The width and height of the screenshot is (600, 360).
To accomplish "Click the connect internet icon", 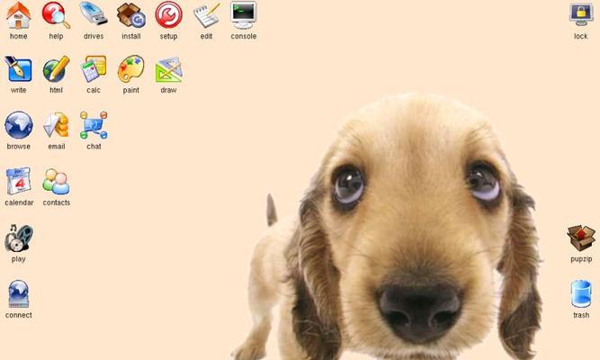I will click(18, 294).
